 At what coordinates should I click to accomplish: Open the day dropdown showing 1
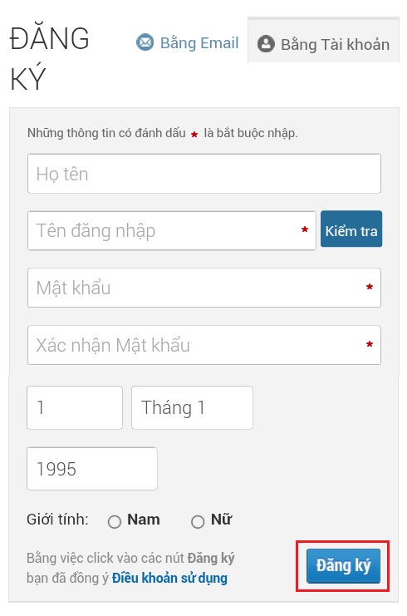75,407
